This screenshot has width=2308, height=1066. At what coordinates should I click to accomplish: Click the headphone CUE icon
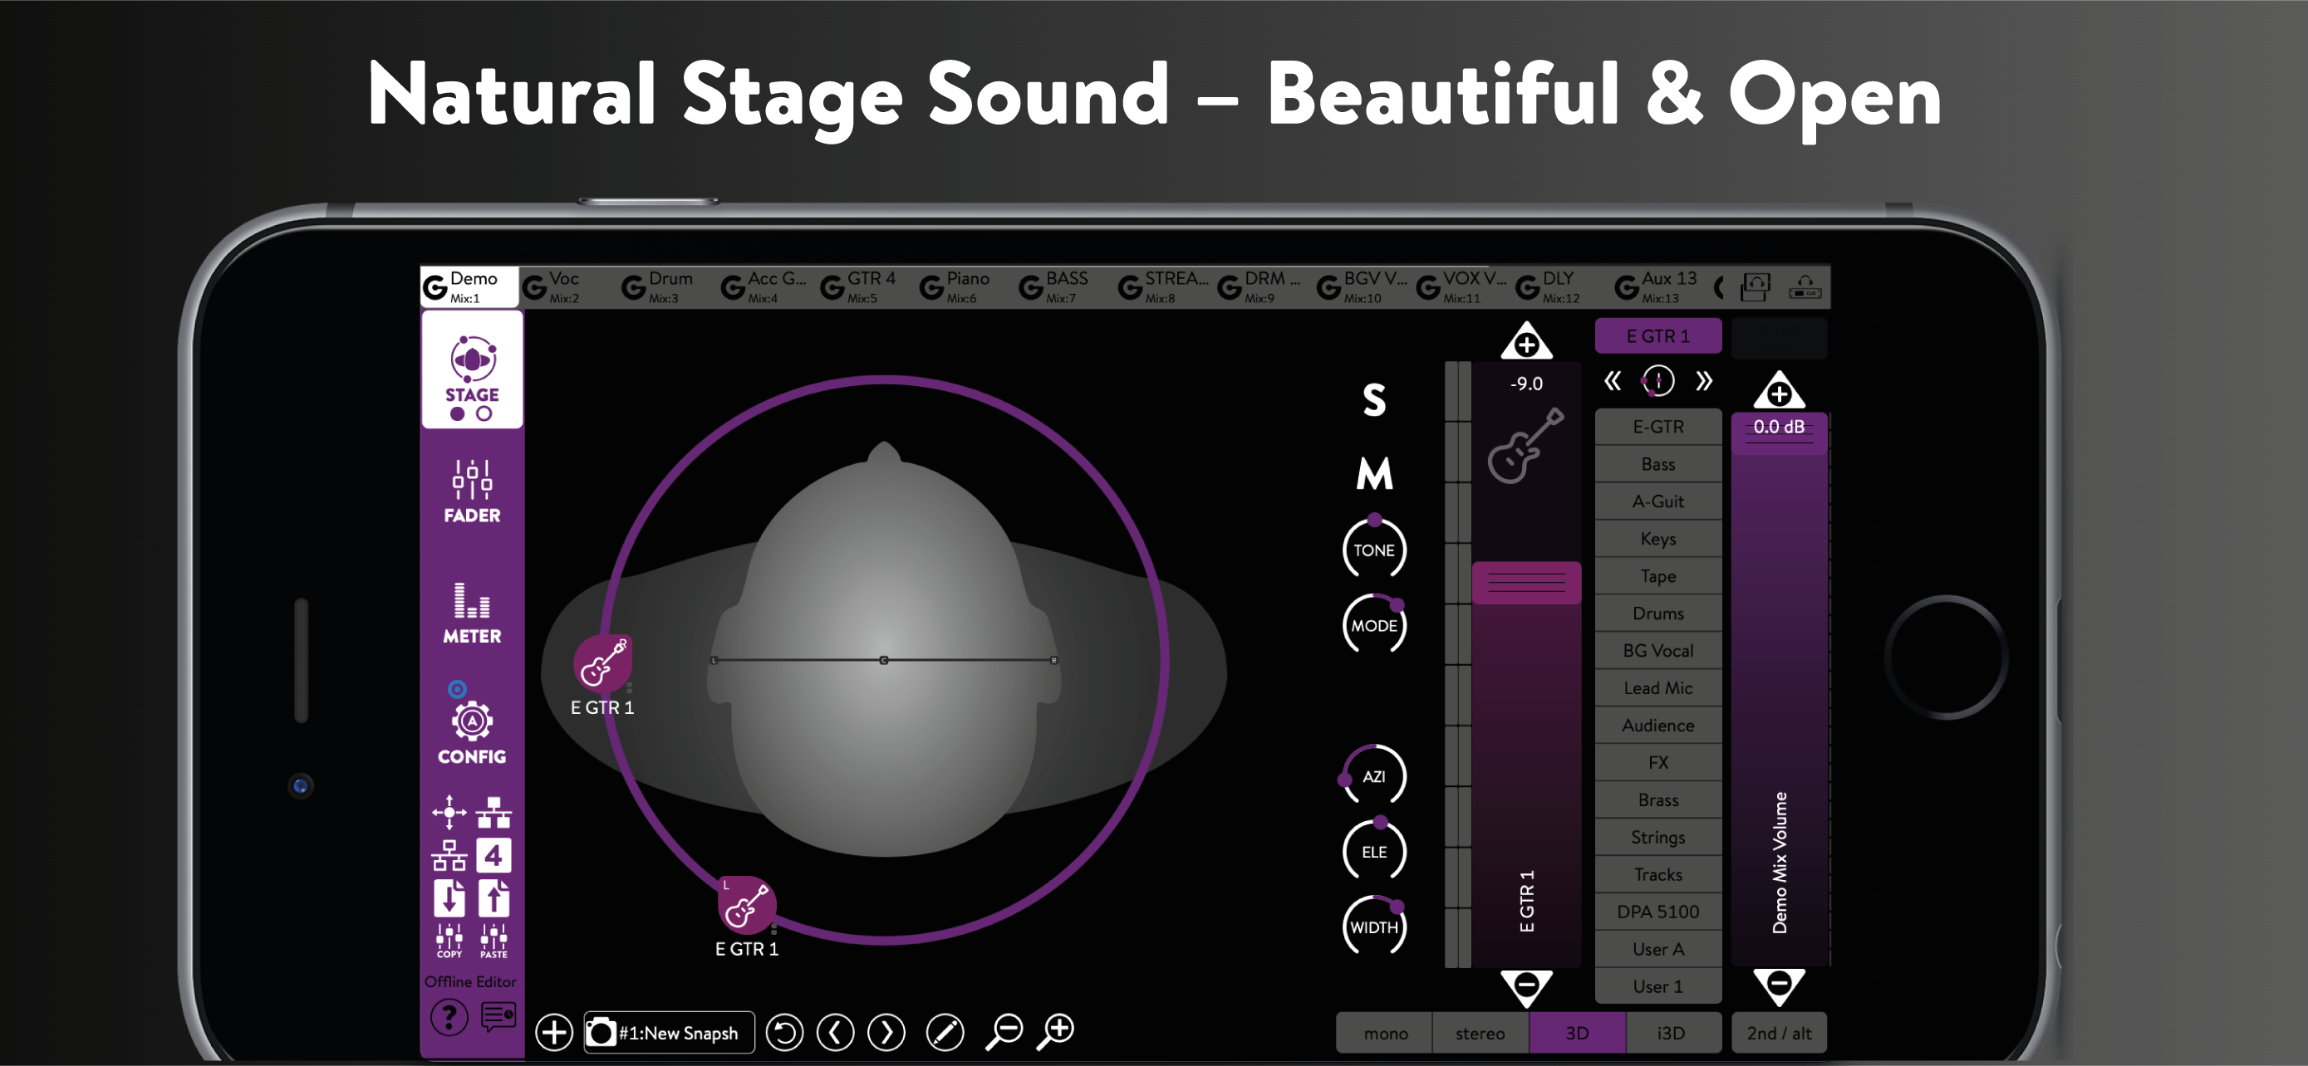coord(1805,287)
